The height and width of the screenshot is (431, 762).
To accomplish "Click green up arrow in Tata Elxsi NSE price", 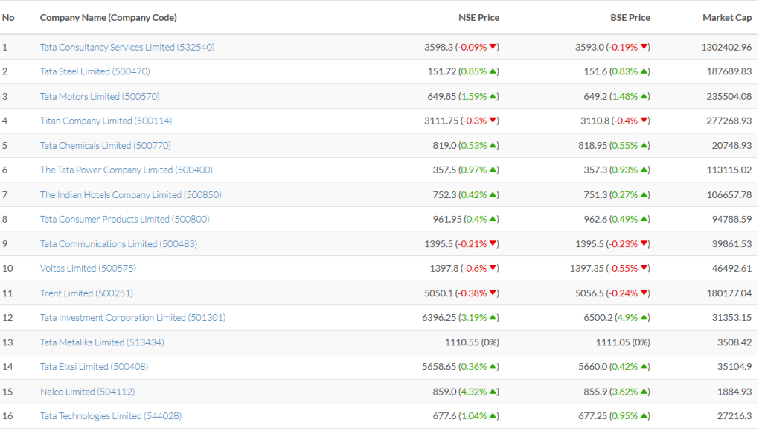I will [x=493, y=366].
